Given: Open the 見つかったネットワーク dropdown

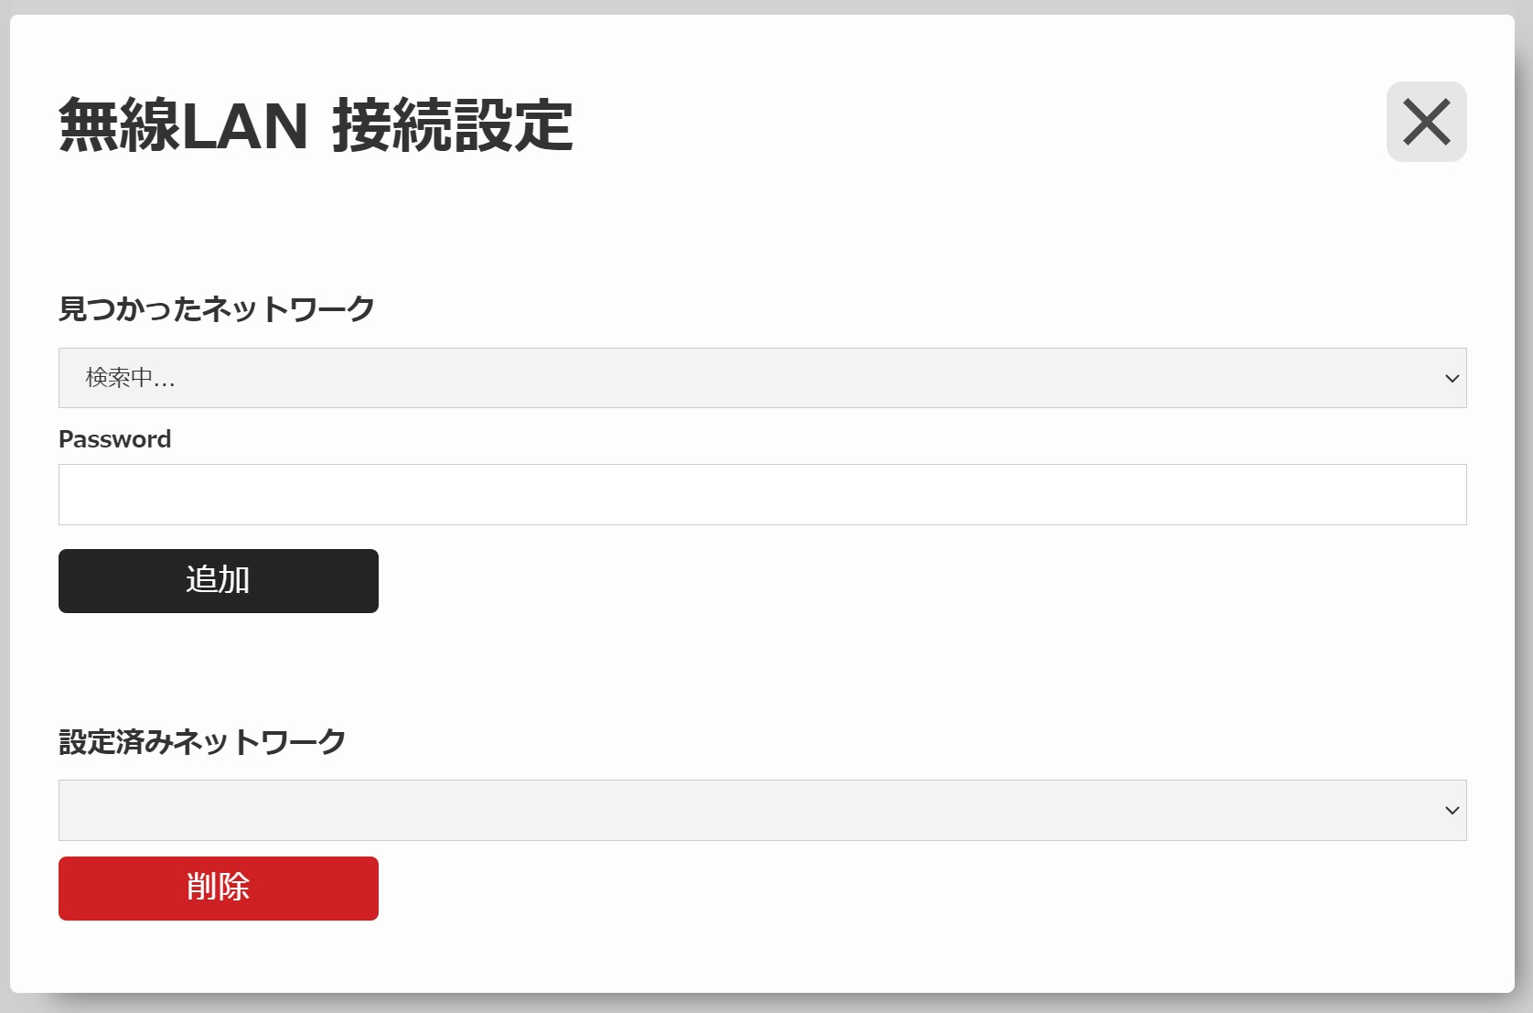Looking at the screenshot, I should 762,378.
